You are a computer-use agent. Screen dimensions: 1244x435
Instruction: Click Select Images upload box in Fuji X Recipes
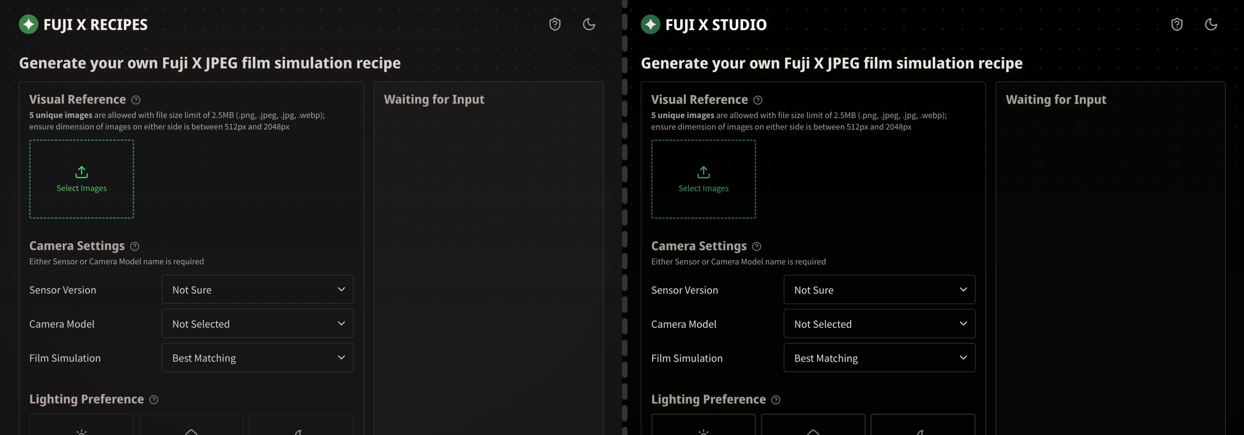pos(82,179)
